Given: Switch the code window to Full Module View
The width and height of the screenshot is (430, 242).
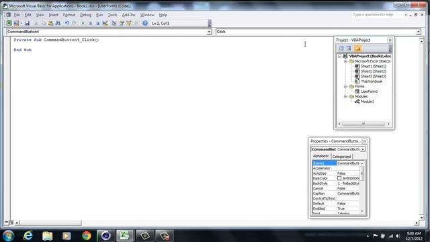Looking at the screenshot, I should (11, 223).
